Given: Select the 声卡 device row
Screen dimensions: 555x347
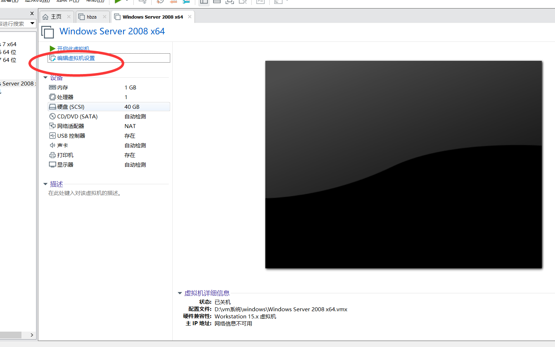Looking at the screenshot, I should click(x=109, y=145).
